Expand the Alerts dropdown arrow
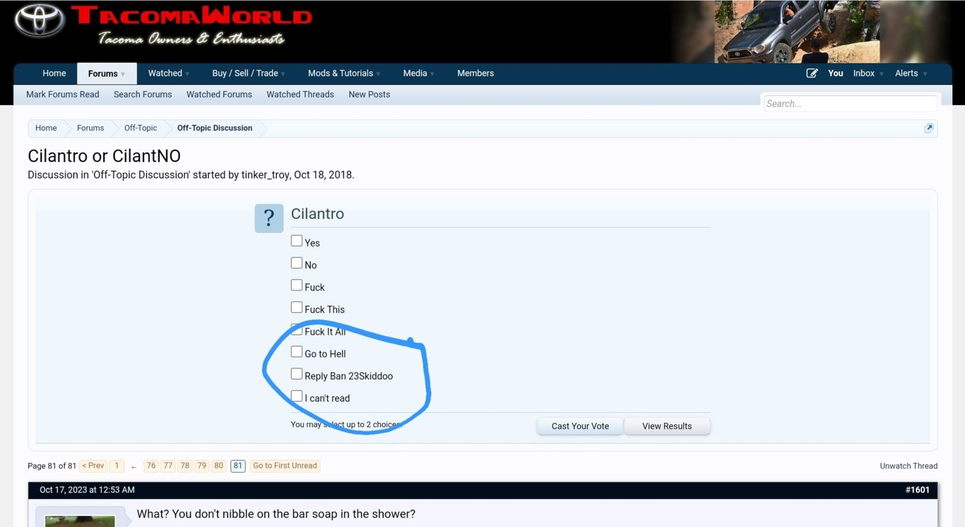 pyautogui.click(x=925, y=74)
